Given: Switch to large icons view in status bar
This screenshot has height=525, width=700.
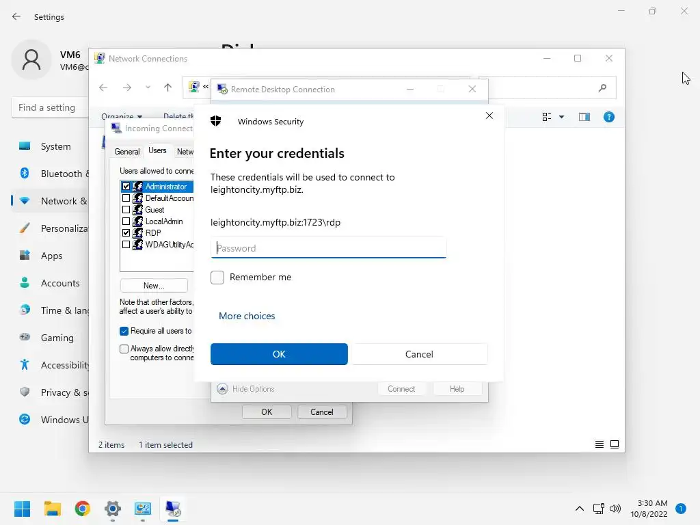Looking at the screenshot, I should (615, 444).
